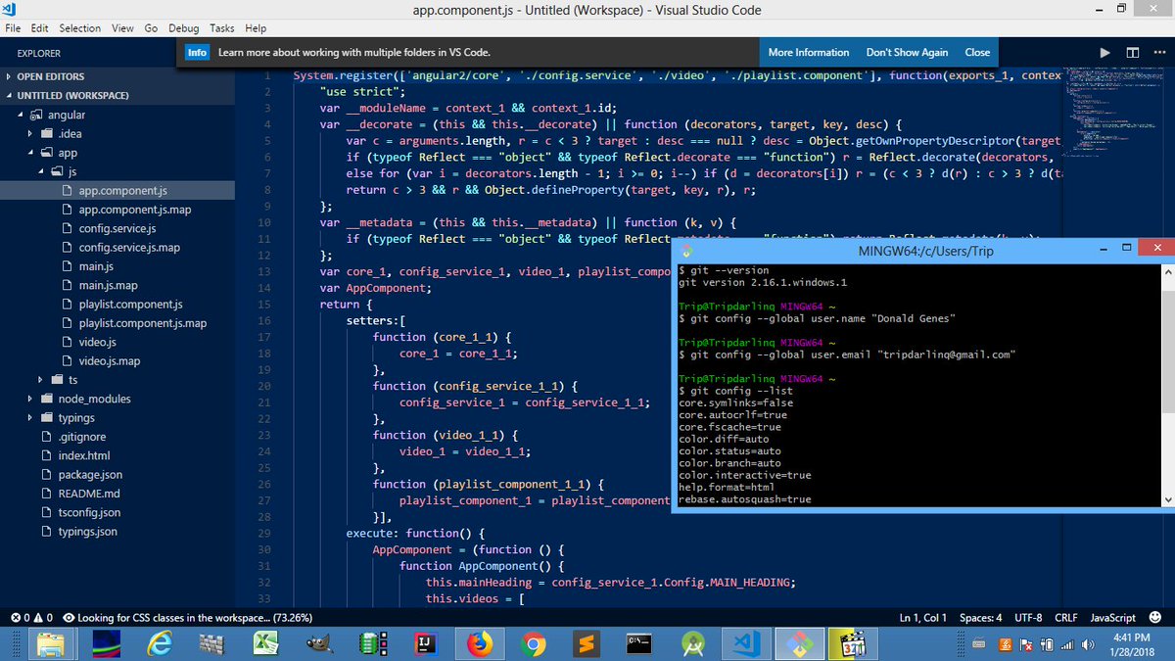Open config.service.js in explorer
This screenshot has width=1175, height=661.
(x=117, y=228)
